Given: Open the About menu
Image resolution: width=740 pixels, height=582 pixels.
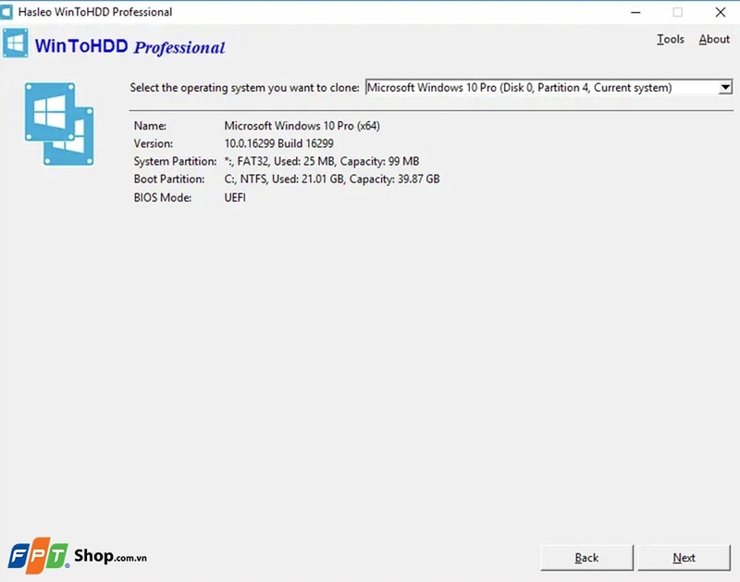Looking at the screenshot, I should [x=713, y=39].
